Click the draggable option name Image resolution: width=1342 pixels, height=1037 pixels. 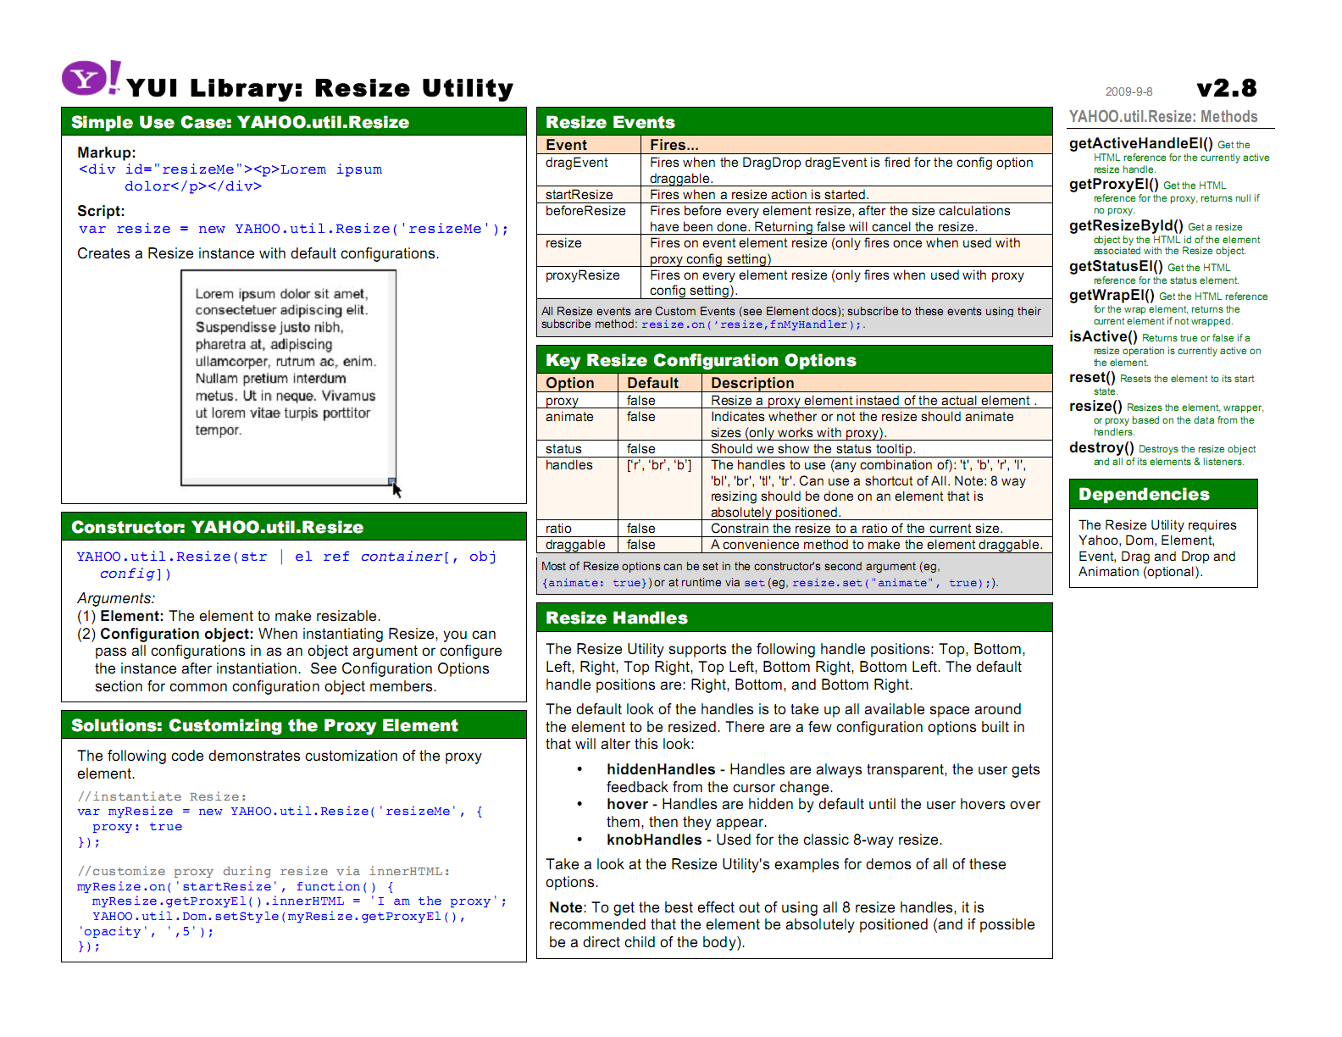click(x=575, y=545)
